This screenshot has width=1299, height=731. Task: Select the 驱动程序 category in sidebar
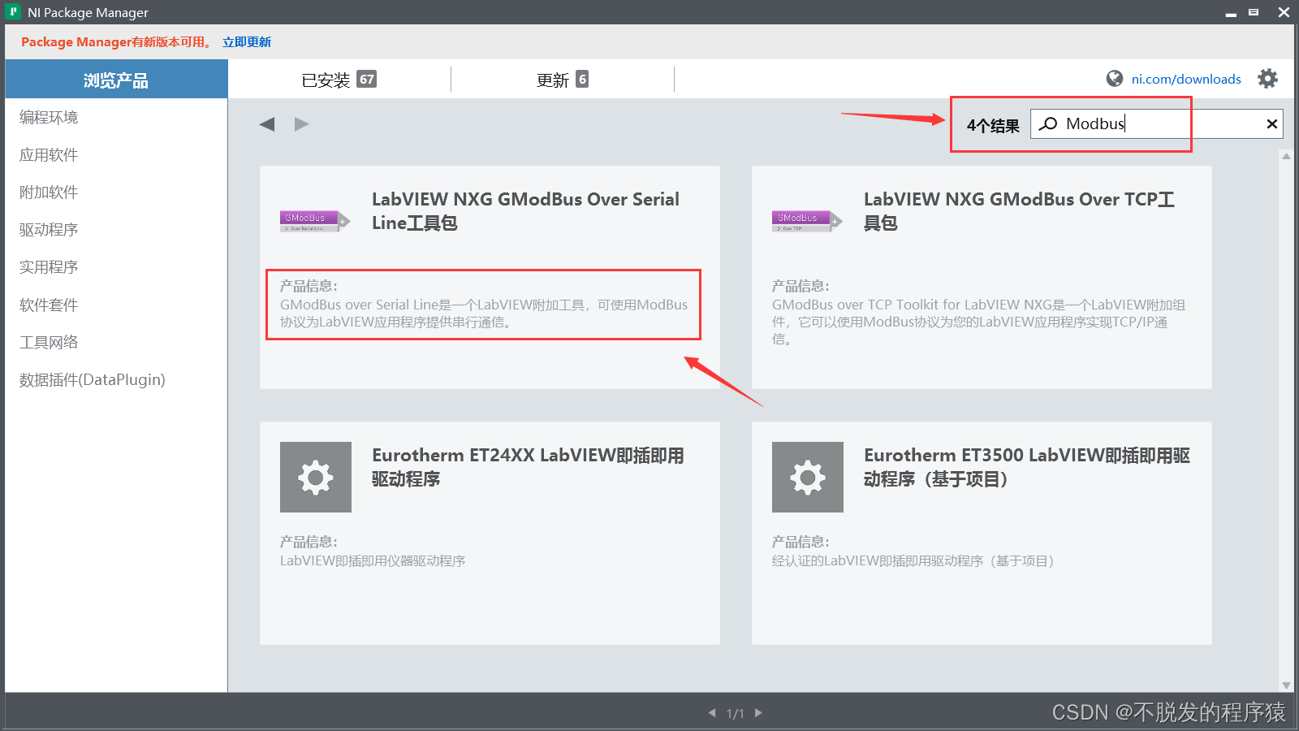click(47, 229)
